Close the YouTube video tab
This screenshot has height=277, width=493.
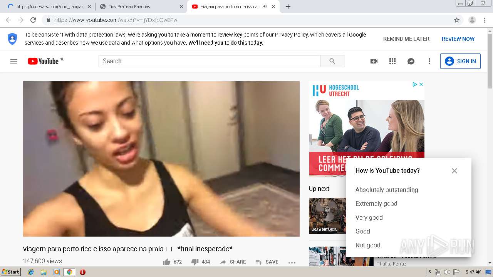pos(274,7)
